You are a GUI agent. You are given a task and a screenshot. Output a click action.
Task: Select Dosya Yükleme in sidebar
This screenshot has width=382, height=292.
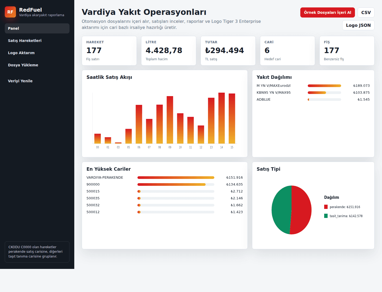point(37,65)
